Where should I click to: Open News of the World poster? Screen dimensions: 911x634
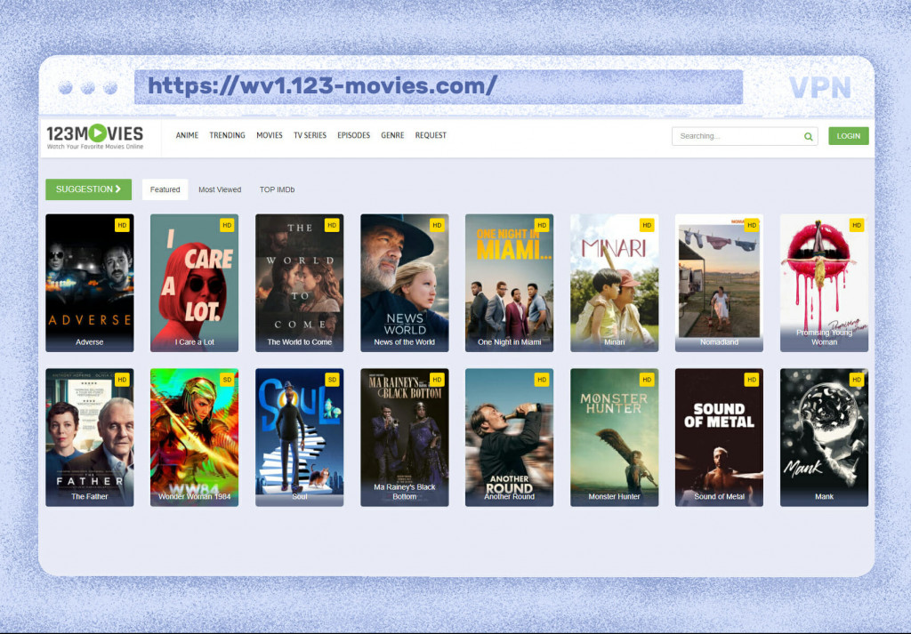405,283
